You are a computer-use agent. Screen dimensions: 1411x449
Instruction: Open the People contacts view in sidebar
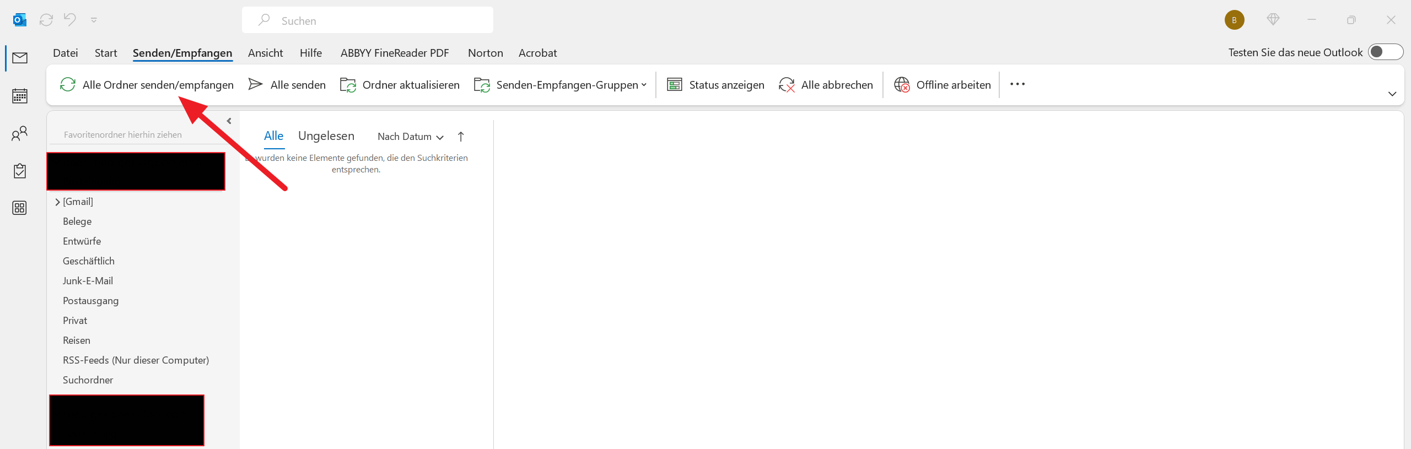click(20, 133)
